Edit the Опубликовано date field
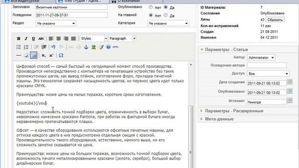The height and width of the screenshot is (168, 299). [267, 92]
